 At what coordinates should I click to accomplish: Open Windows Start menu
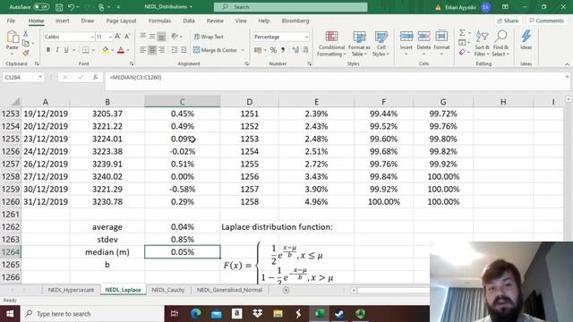coord(10,314)
